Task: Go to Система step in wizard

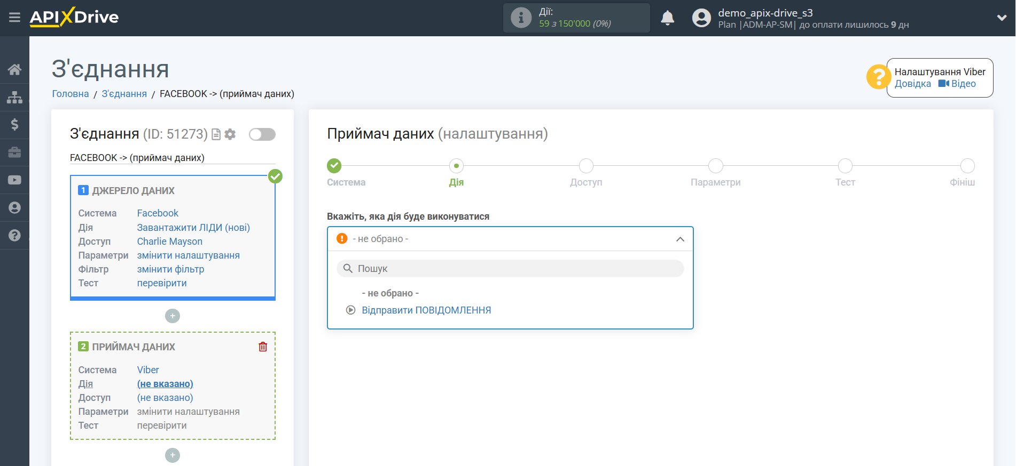Action: click(334, 166)
